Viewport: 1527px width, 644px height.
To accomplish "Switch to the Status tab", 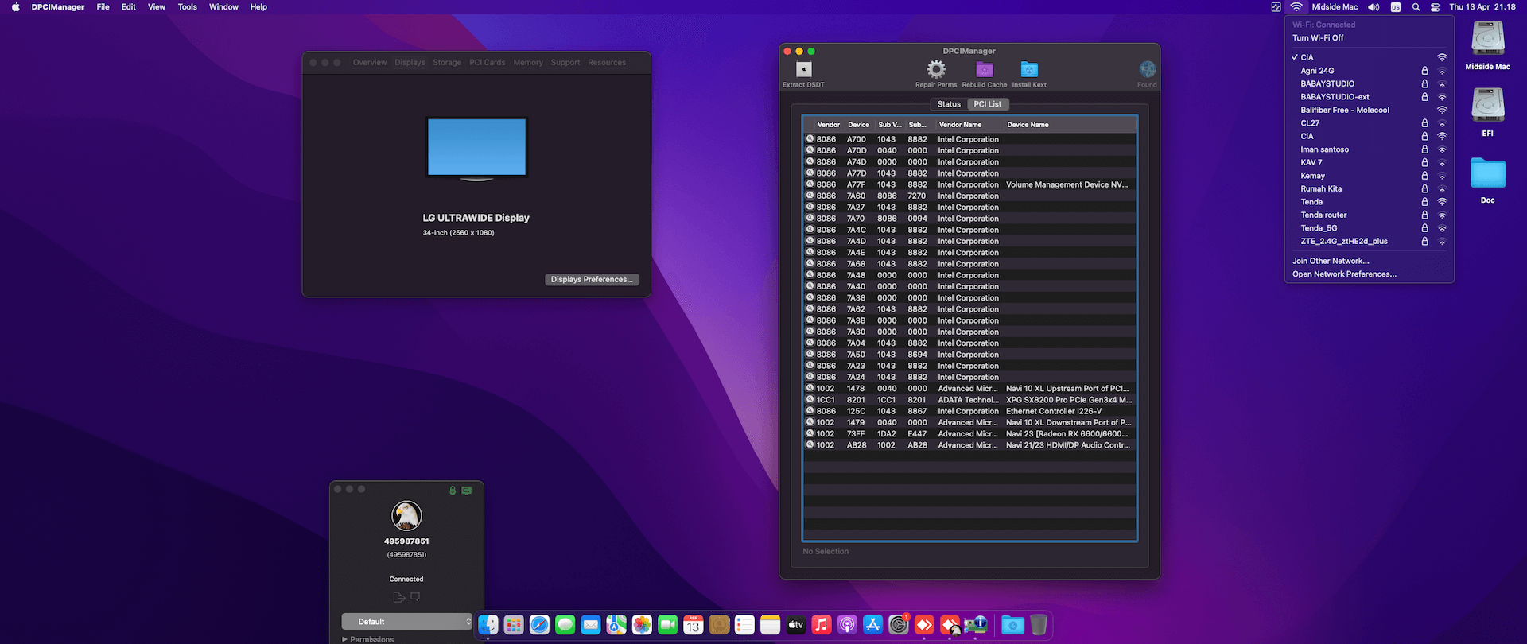I will tap(948, 104).
